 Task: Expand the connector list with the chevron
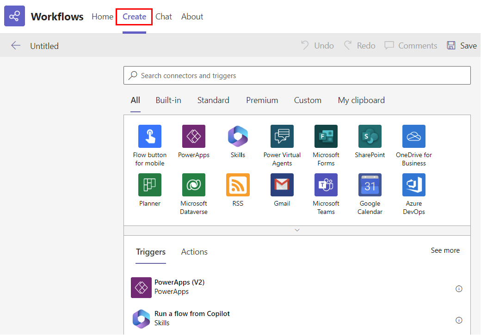tap(297, 230)
